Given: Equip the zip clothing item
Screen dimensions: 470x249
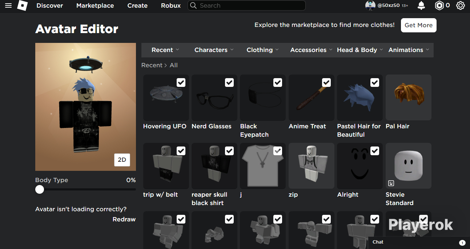Looking at the screenshot, I should coord(312,166).
